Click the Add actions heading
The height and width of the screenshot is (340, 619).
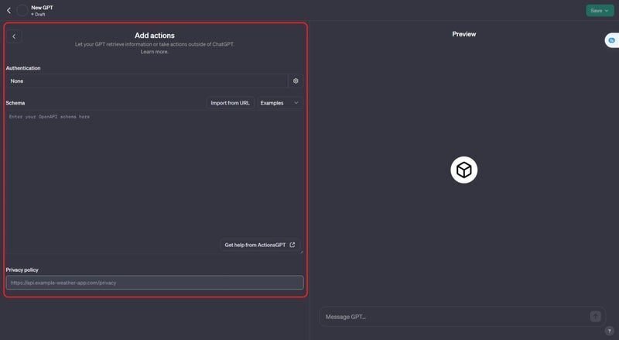(154, 36)
